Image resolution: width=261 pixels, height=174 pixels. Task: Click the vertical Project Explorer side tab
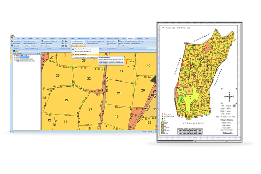11,56
